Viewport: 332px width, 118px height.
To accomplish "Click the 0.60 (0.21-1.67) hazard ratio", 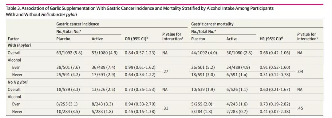I will coord(275,89).
